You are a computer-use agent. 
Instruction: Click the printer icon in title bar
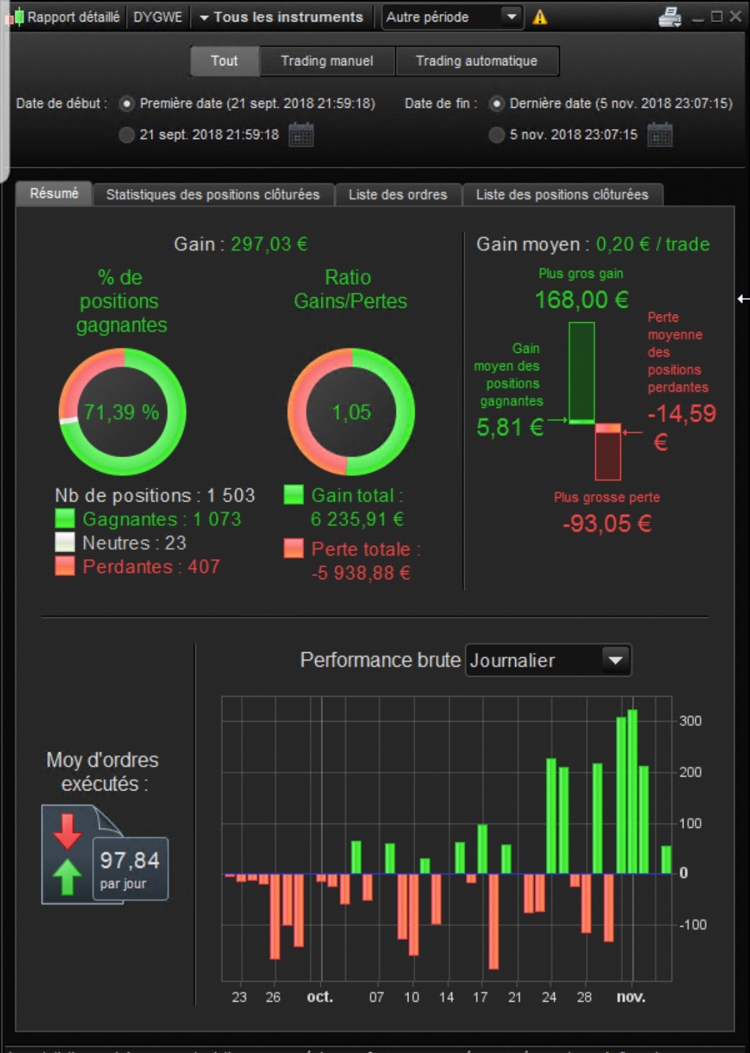pyautogui.click(x=669, y=17)
